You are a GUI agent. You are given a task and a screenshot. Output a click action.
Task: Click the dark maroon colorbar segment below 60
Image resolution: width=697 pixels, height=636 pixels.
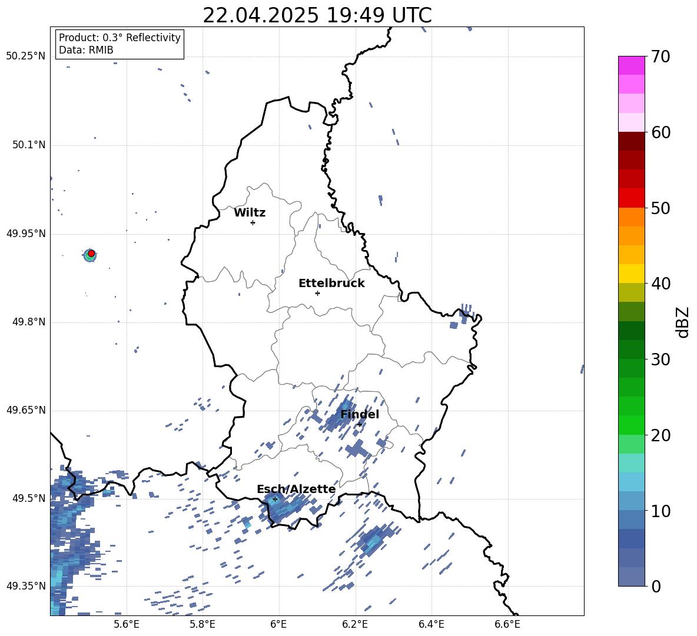click(x=631, y=141)
